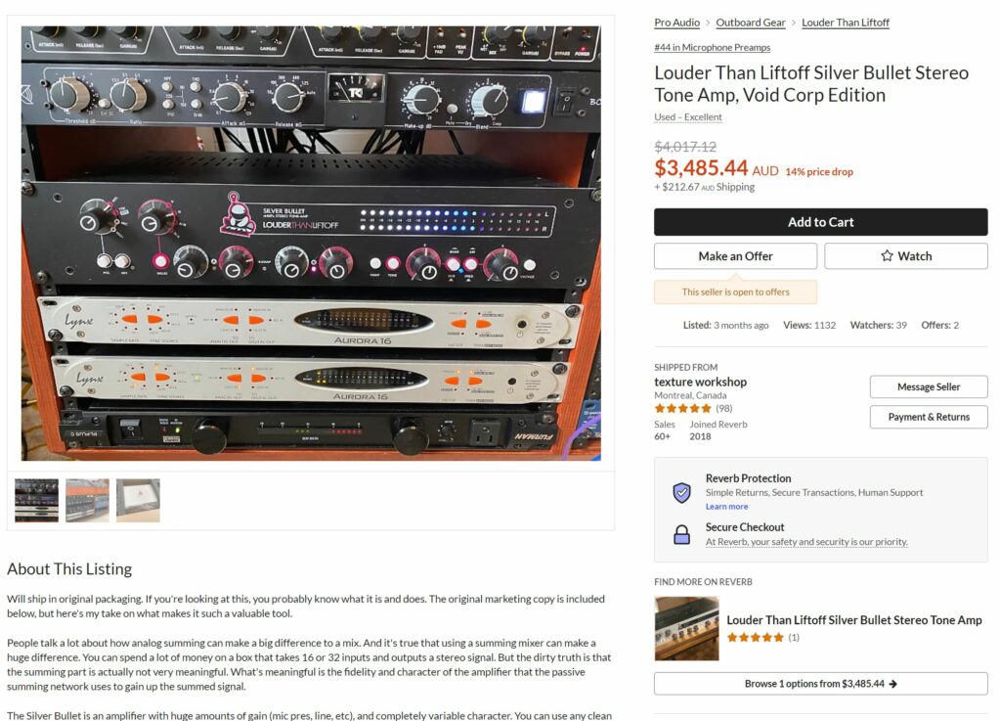
Task: Click the Reverb Protection shield icon
Action: tap(681, 492)
